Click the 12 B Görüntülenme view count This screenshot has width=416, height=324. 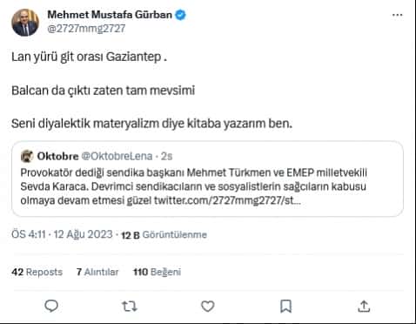pyautogui.click(x=164, y=234)
